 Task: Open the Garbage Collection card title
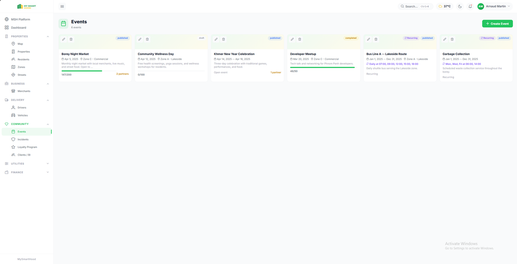pos(456,54)
